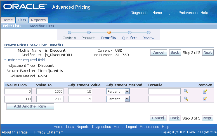Expand Adjustment Method dropdown for 10 percent row
The width and height of the screenshot is (217, 136).
tap(127, 91)
